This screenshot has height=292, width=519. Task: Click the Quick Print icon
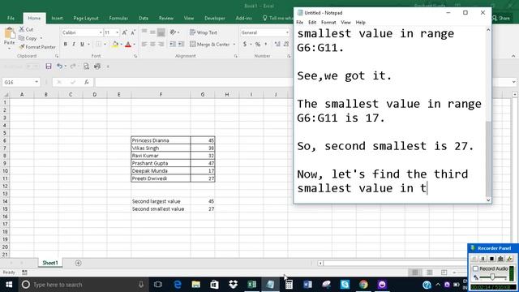pos(97,67)
